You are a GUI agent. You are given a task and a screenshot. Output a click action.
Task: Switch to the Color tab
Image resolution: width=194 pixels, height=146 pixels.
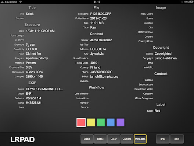click(x=114, y=139)
